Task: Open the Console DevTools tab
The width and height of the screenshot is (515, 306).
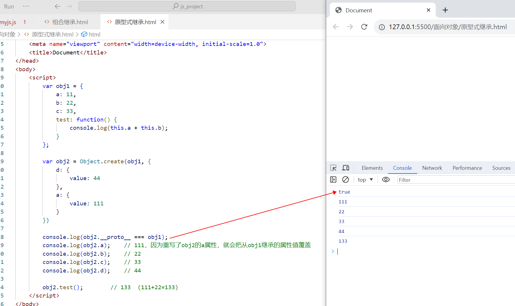Action: pyautogui.click(x=402, y=168)
